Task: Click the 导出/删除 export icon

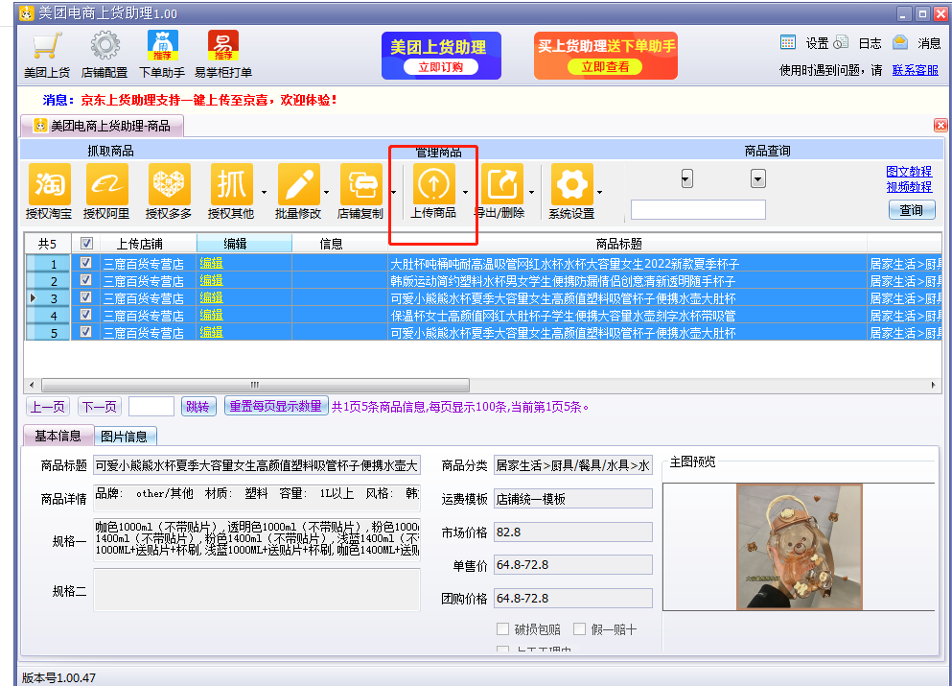Action: [502, 184]
